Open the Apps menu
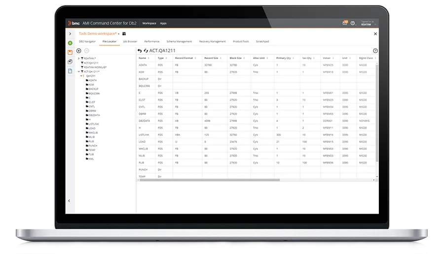Image resolution: width=444 pixels, height=254 pixels. [163, 23]
